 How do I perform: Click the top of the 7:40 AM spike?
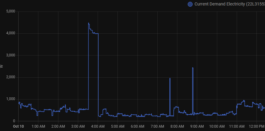pyautogui.click(x=170, y=79)
